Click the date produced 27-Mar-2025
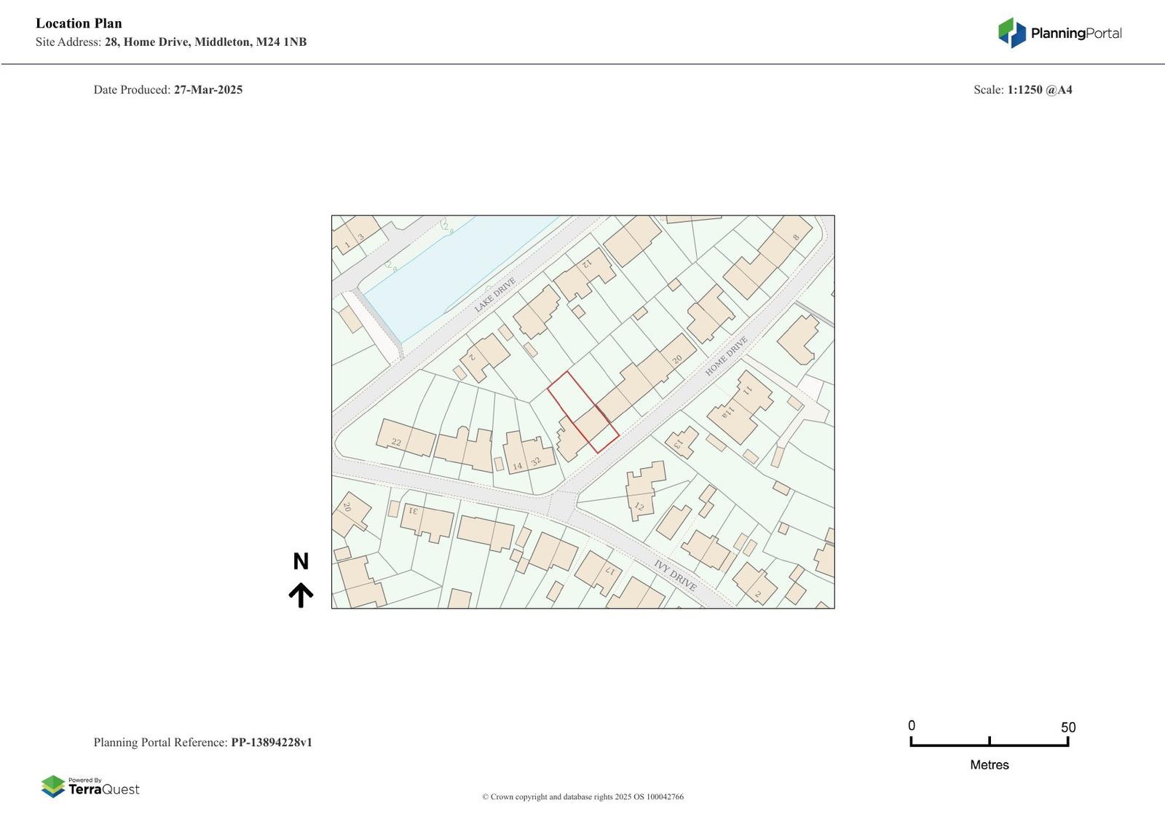1165x824 pixels. click(x=208, y=90)
